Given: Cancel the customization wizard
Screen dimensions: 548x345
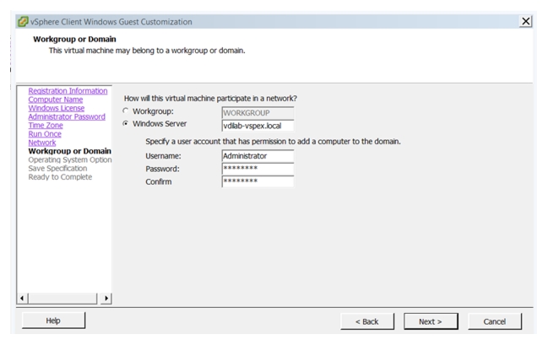Looking at the screenshot, I should tap(495, 321).
